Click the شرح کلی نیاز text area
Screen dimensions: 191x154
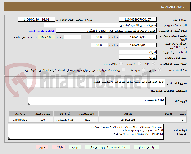click(x=96, y=83)
